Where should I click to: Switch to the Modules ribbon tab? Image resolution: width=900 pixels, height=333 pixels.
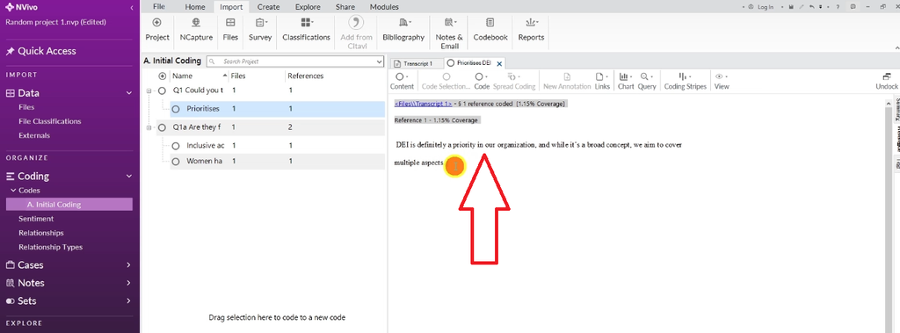click(384, 7)
